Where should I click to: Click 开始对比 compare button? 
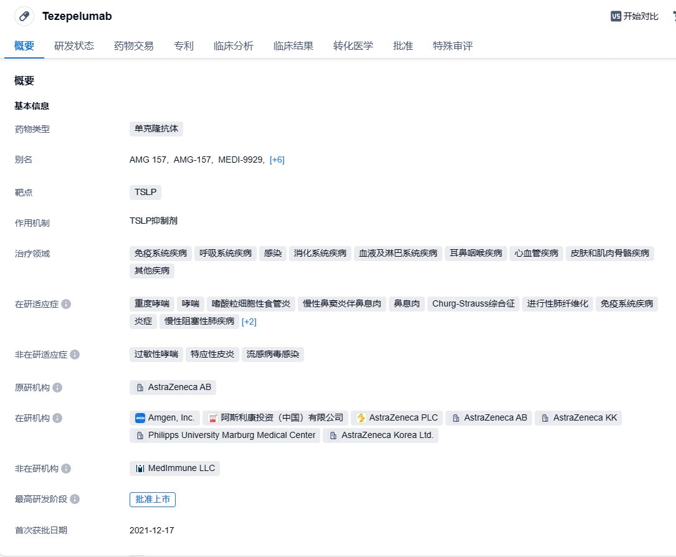point(635,16)
